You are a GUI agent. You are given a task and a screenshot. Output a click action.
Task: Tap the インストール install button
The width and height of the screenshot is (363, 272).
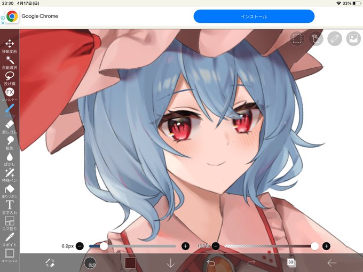(x=254, y=17)
